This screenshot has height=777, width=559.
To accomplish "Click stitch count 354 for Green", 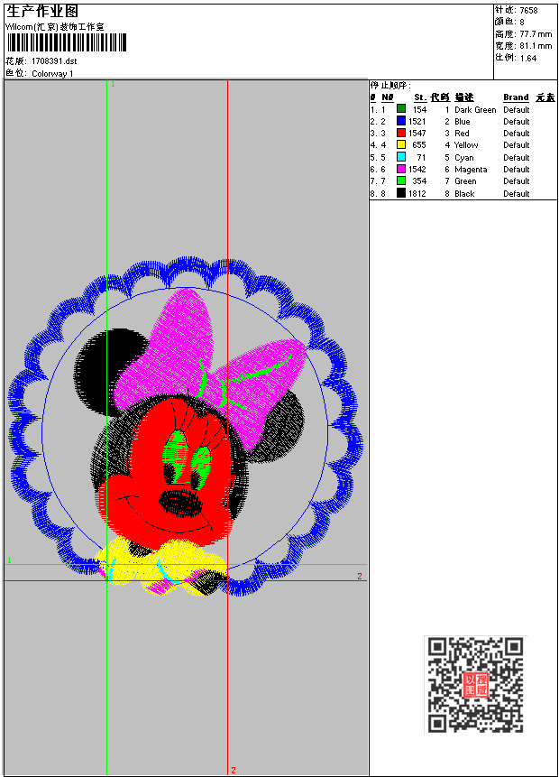I will point(419,181).
